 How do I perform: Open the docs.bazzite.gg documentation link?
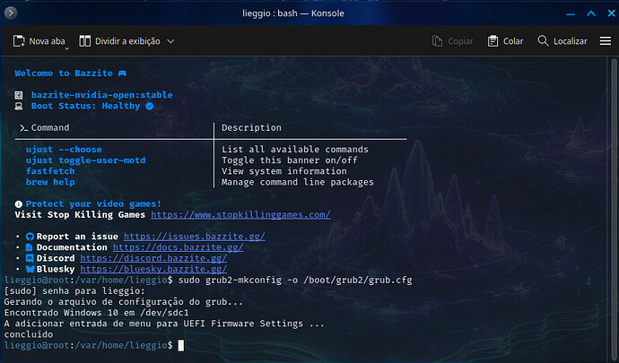click(178, 247)
